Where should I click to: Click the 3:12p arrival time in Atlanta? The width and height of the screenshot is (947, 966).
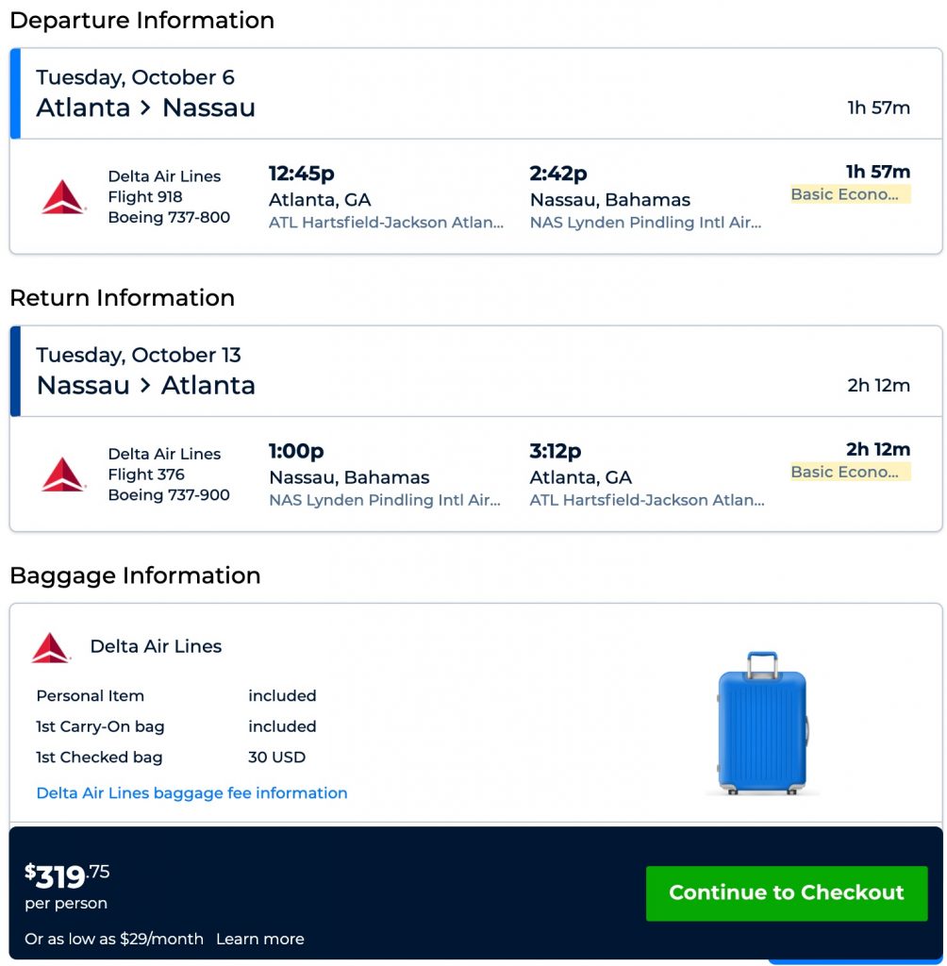click(x=555, y=451)
